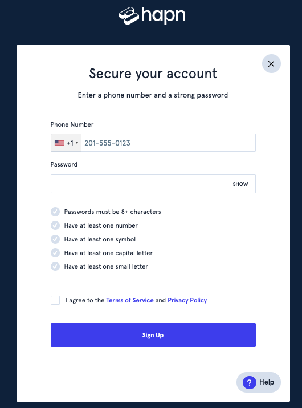Click the question mark help icon
This screenshot has width=302, height=408.
249,382
